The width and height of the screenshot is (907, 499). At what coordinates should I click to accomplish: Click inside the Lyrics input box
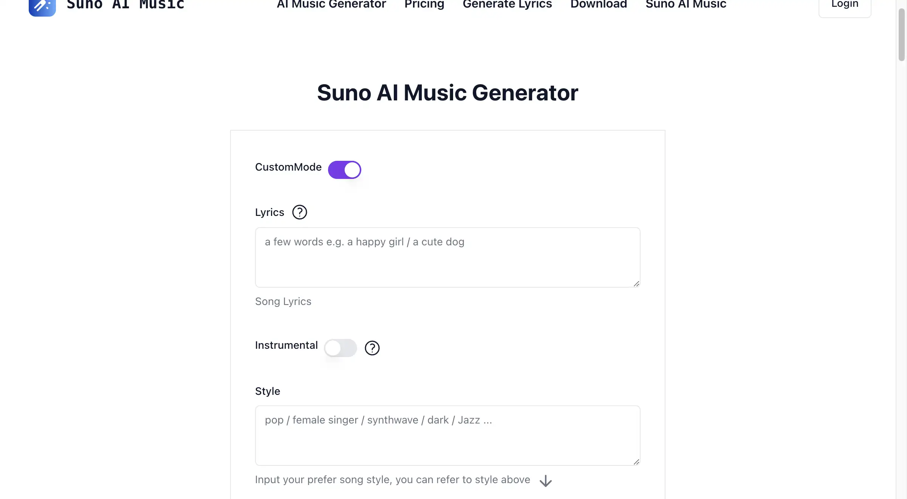(x=447, y=257)
